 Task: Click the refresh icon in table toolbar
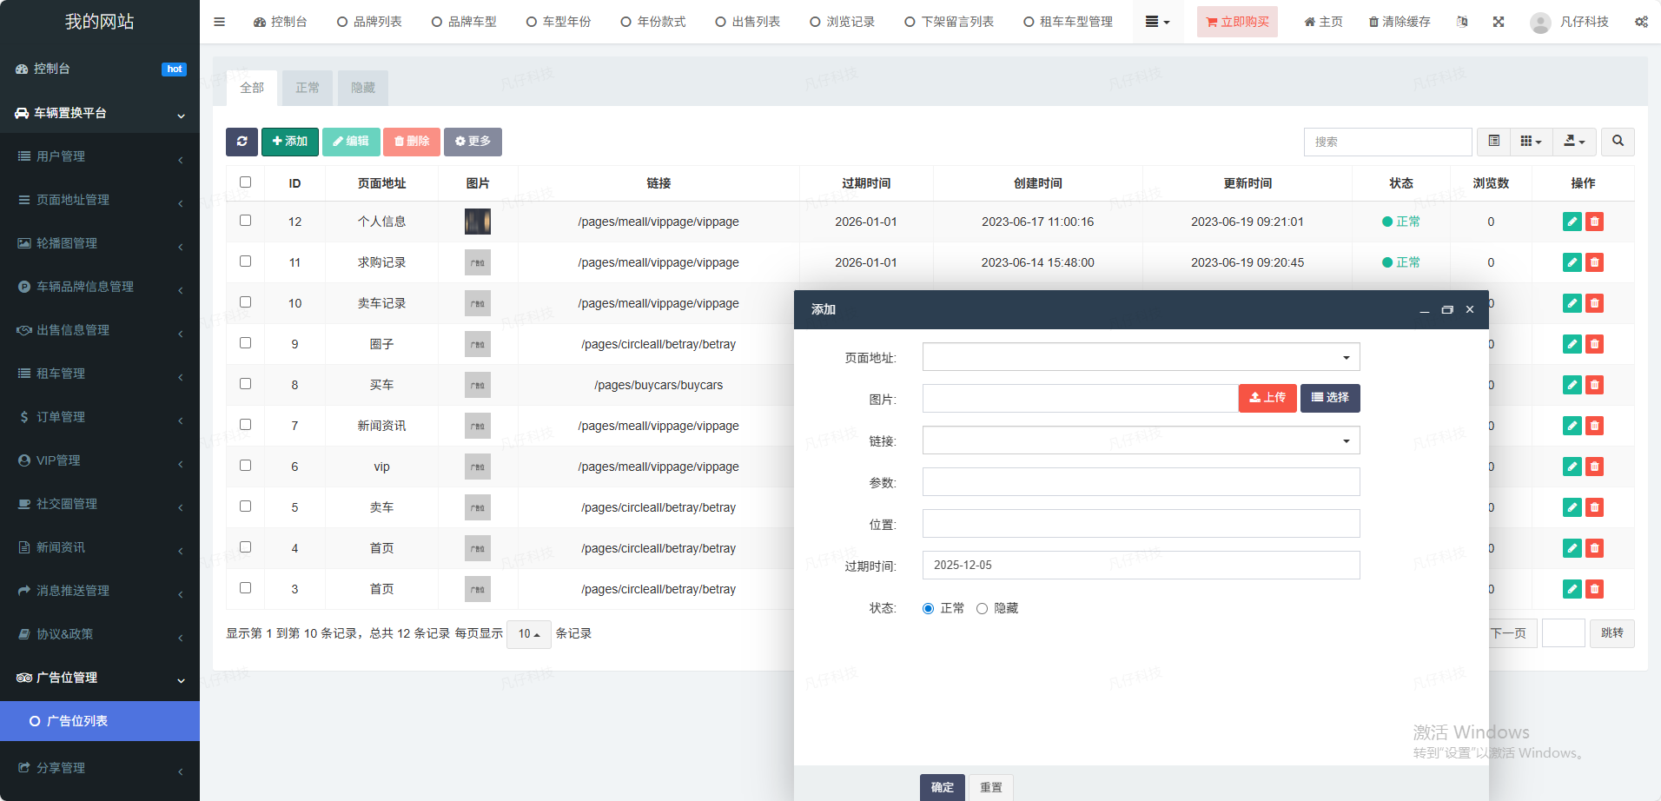click(x=242, y=142)
